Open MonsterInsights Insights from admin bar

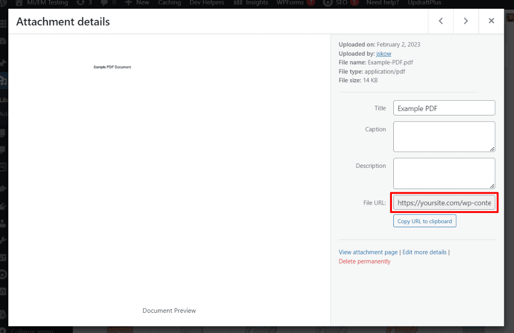pyautogui.click(x=251, y=3)
